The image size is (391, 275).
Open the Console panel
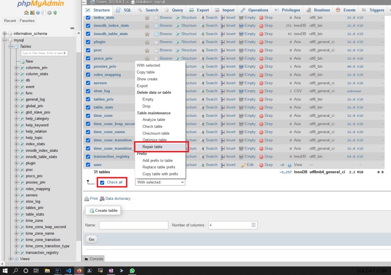click(94, 259)
